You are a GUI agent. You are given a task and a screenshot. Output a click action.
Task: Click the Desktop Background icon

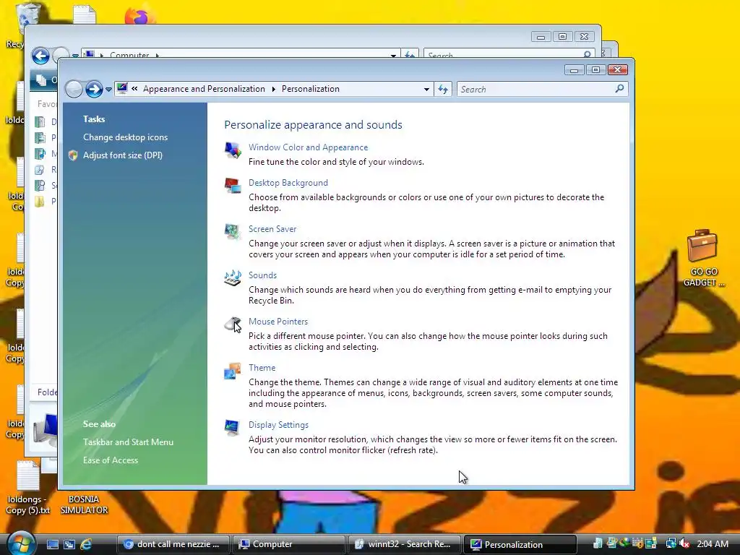[x=233, y=186]
